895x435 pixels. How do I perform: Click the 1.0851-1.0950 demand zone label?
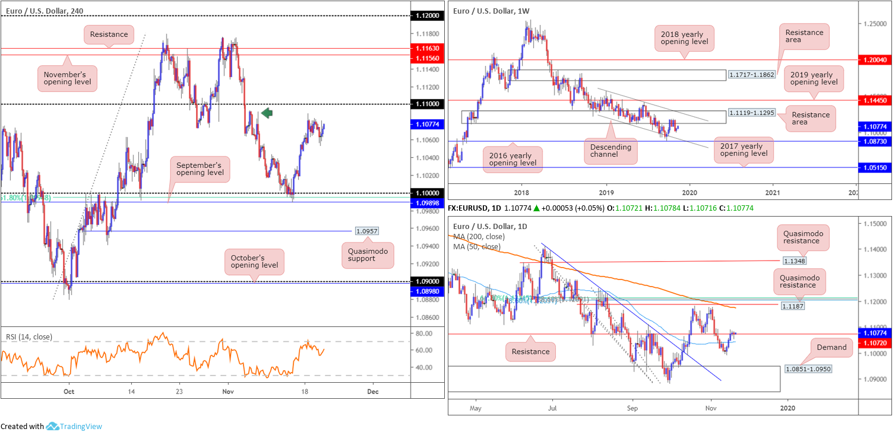pyautogui.click(x=808, y=369)
